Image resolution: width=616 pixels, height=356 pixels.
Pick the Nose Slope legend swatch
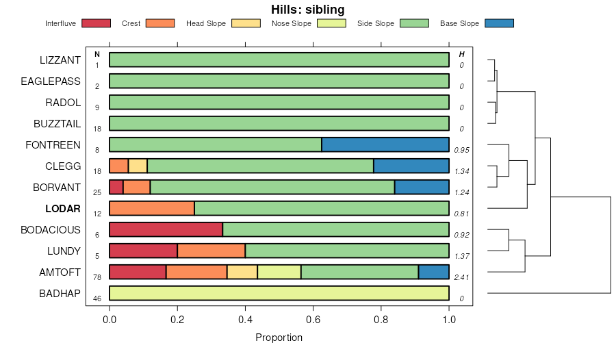click(331, 23)
